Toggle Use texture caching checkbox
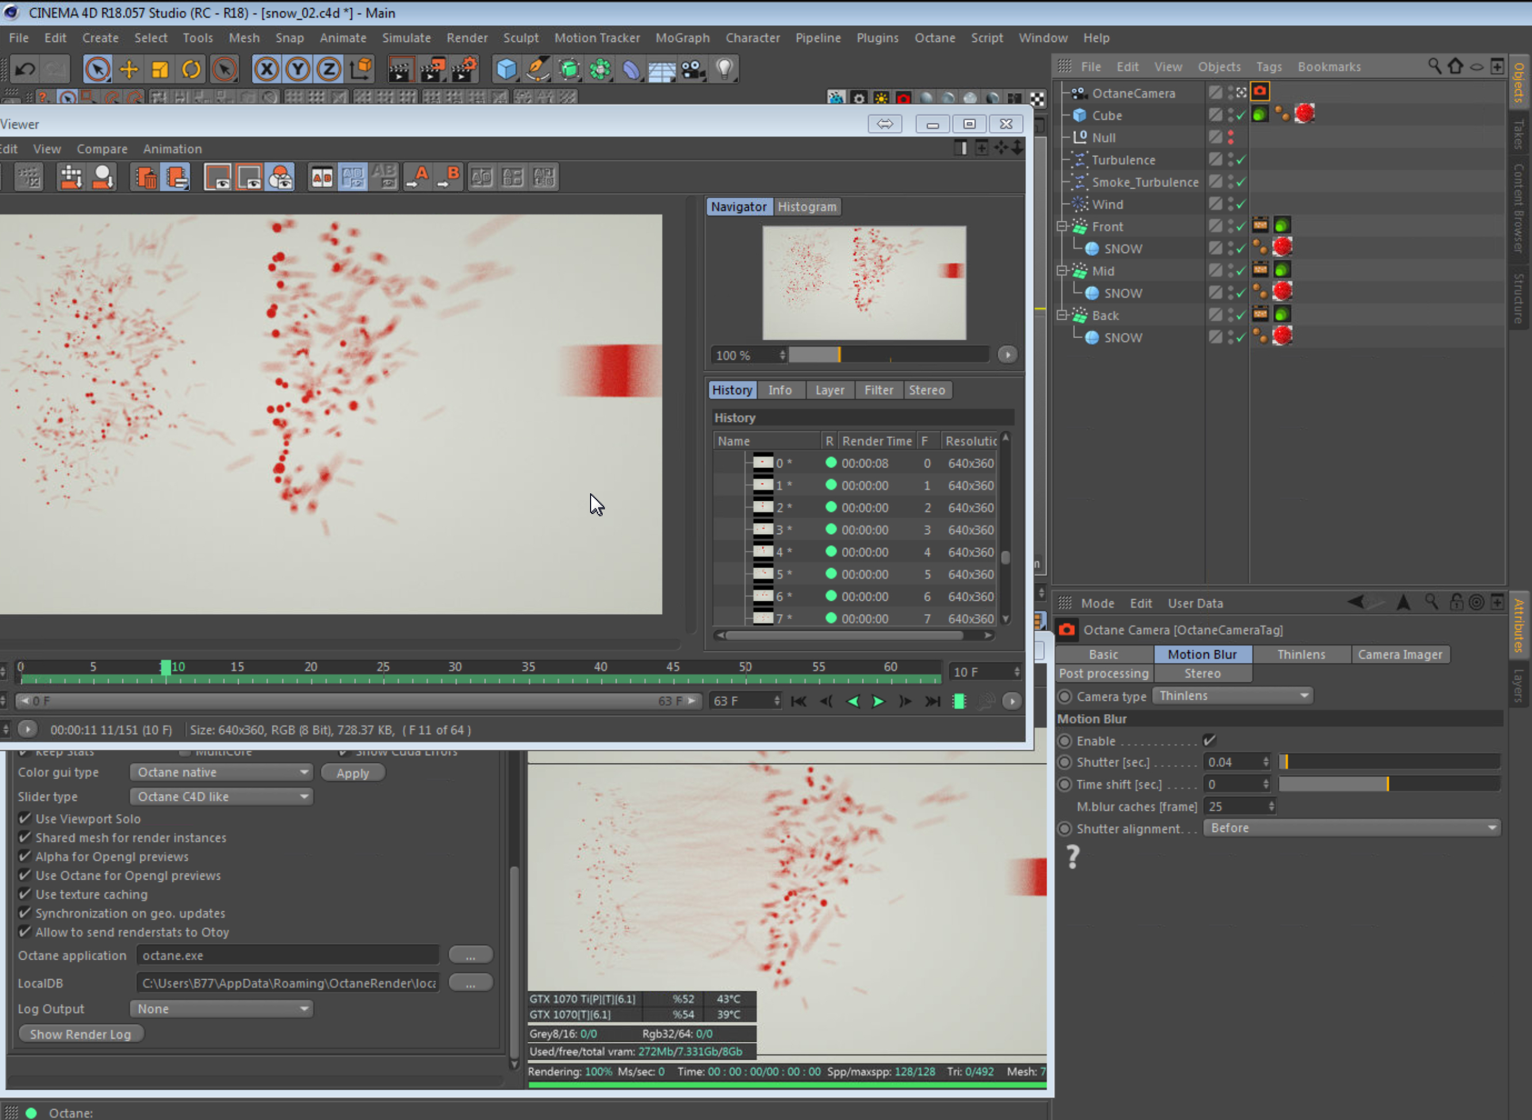1532x1120 pixels. pos(25,894)
